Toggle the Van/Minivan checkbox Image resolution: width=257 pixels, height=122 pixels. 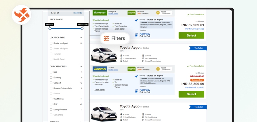[x=51, y=99]
